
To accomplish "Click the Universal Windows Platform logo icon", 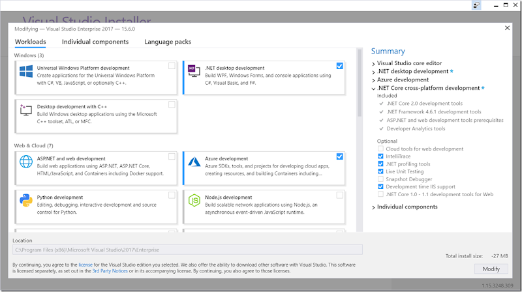I will pyautogui.click(x=26, y=71).
